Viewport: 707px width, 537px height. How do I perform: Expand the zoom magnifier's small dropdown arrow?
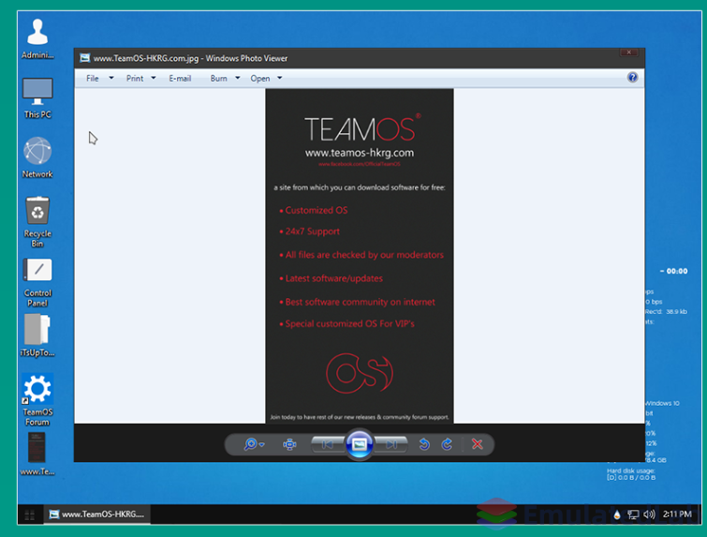262,445
